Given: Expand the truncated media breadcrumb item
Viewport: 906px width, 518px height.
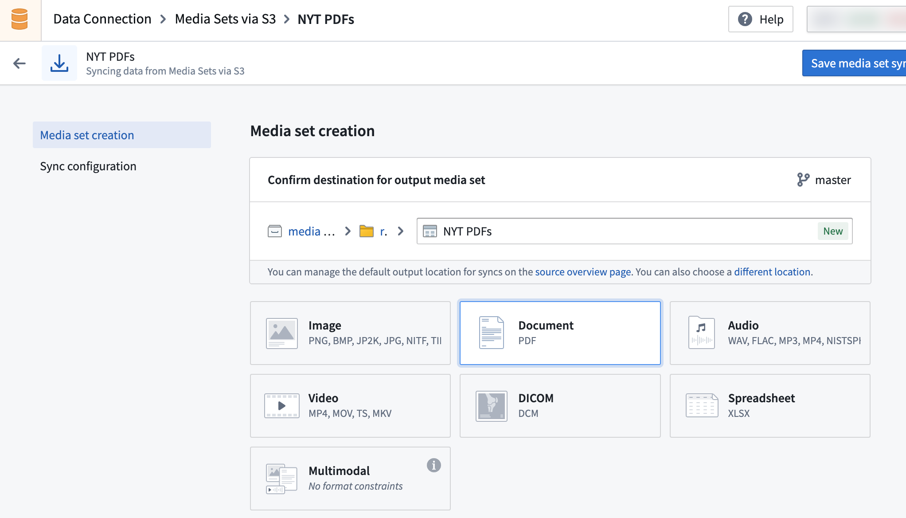Looking at the screenshot, I should (x=312, y=231).
